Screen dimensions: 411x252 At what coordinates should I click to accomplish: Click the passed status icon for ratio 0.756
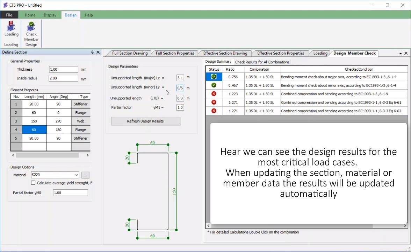coord(214,77)
